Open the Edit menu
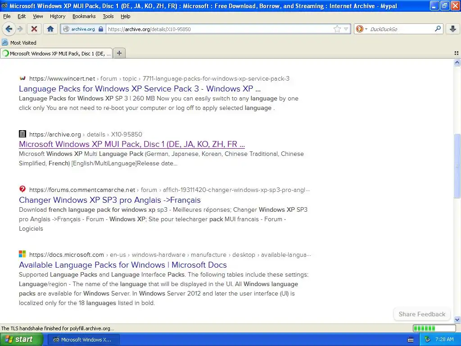This screenshot has width=461, height=346. click(x=22, y=16)
